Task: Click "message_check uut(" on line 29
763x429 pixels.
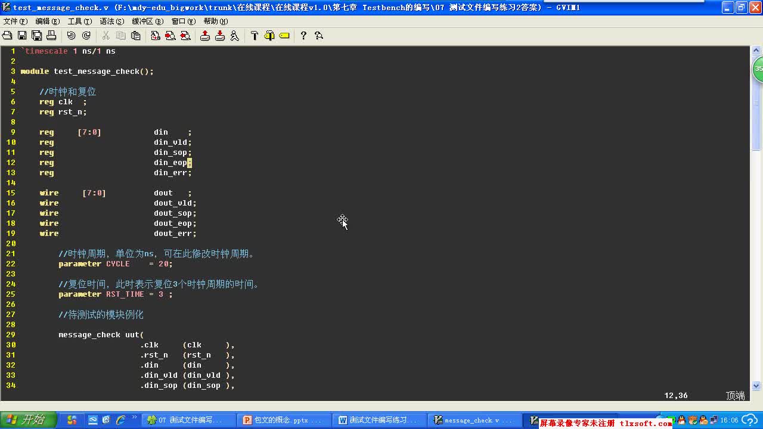Action: tap(101, 335)
